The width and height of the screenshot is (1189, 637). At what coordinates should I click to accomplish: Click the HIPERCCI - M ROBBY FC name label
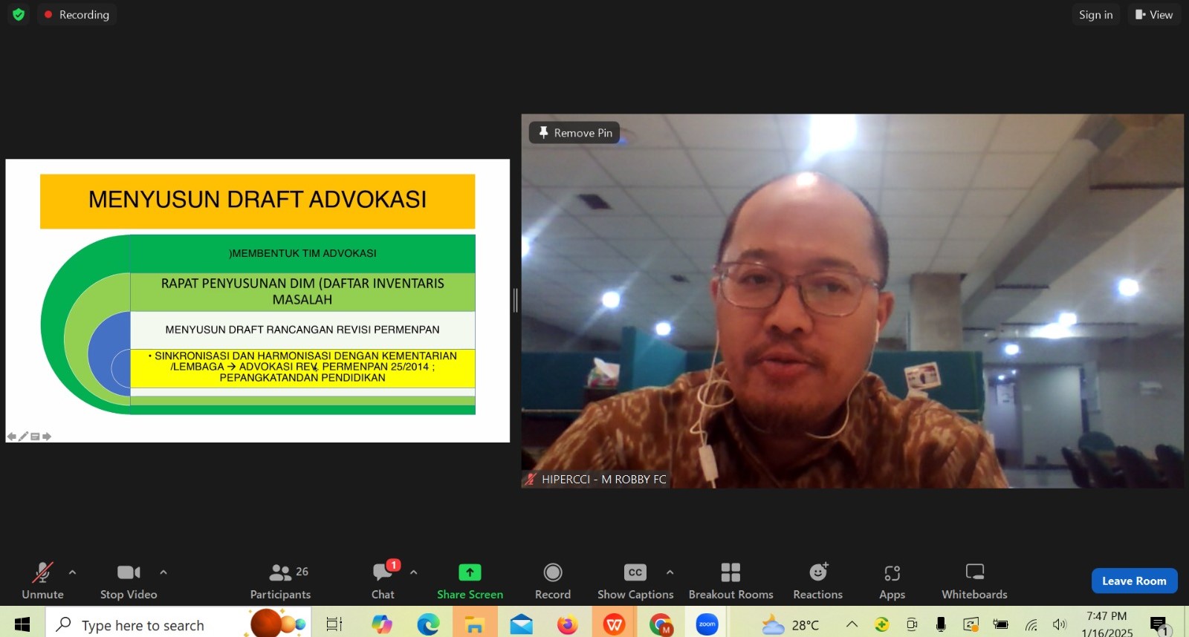[597, 480]
